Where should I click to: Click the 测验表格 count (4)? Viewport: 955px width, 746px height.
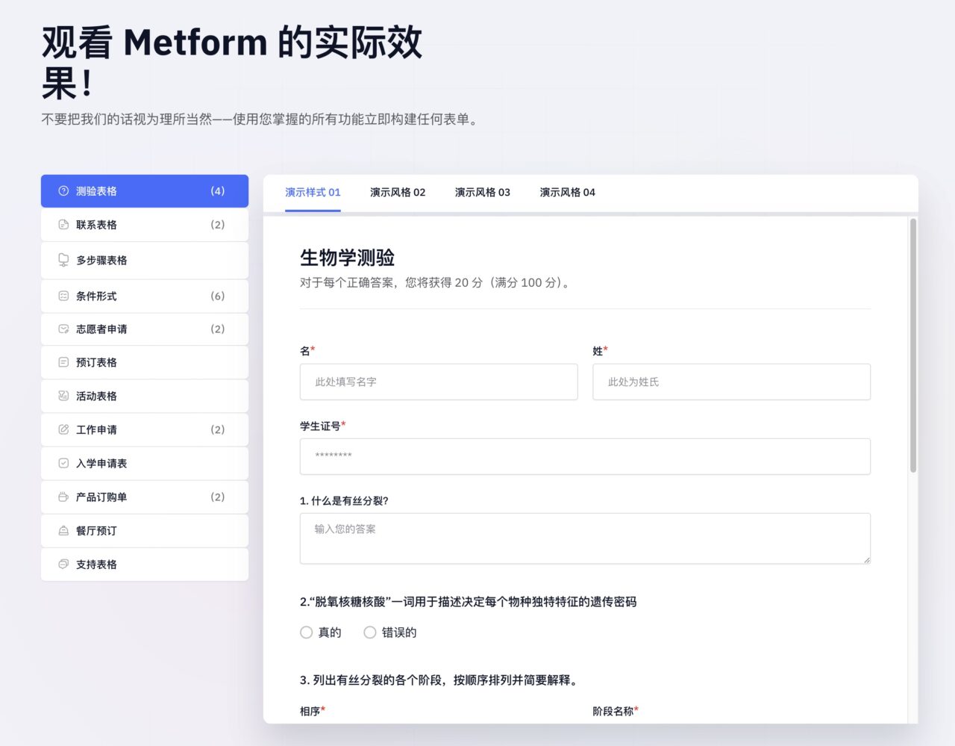pyautogui.click(x=217, y=191)
